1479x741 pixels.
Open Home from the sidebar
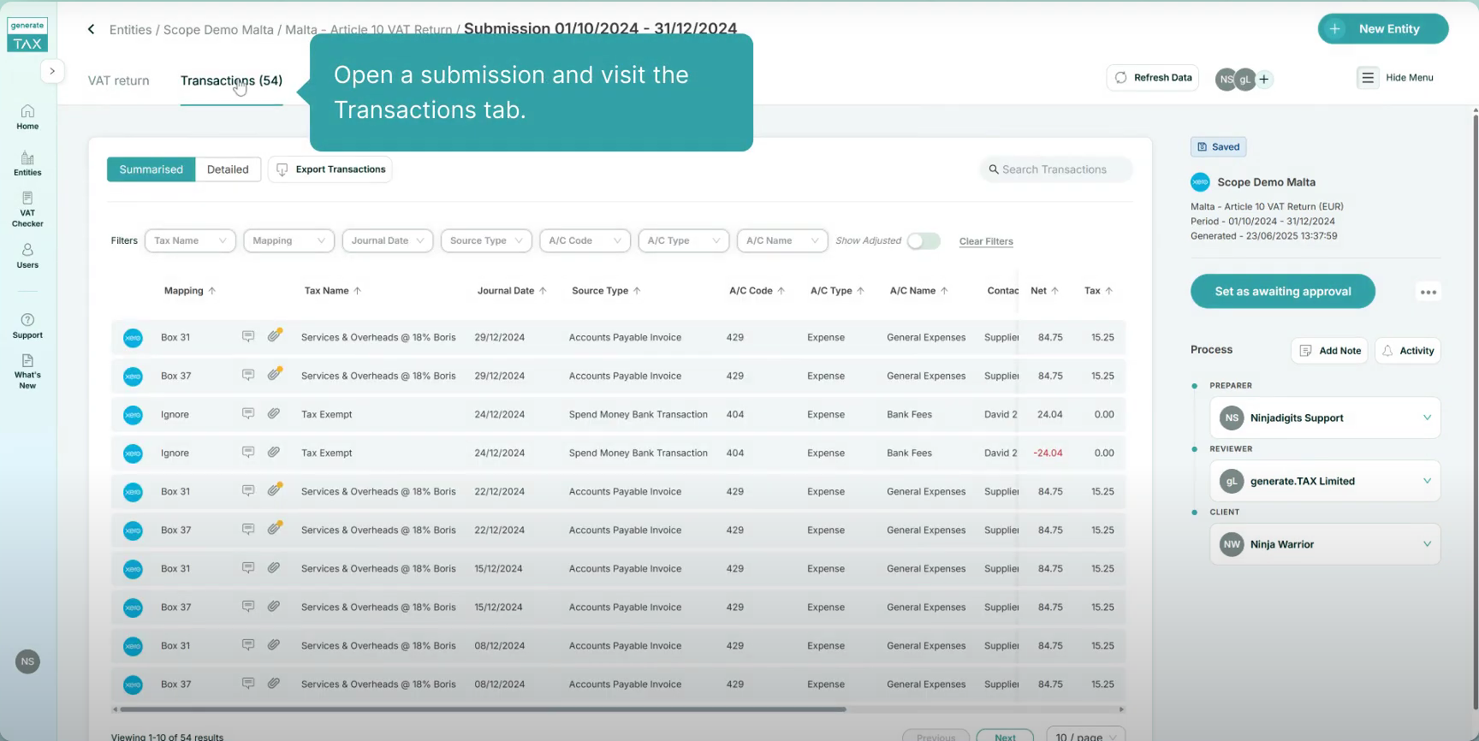pos(27,116)
